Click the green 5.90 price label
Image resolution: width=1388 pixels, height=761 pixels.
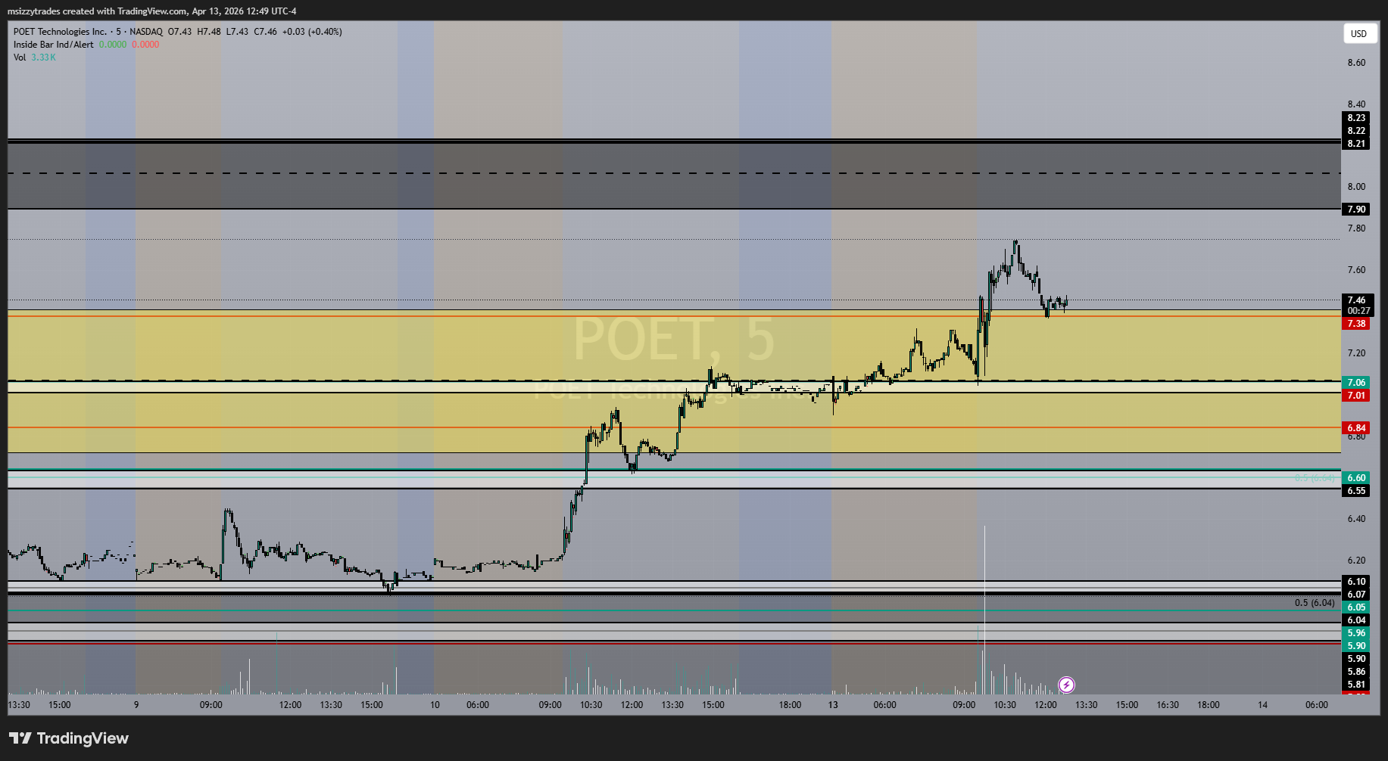point(1356,646)
